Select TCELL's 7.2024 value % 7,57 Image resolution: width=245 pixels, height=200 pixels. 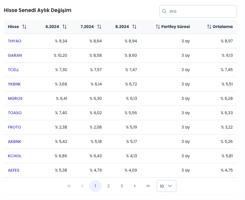point(96,70)
